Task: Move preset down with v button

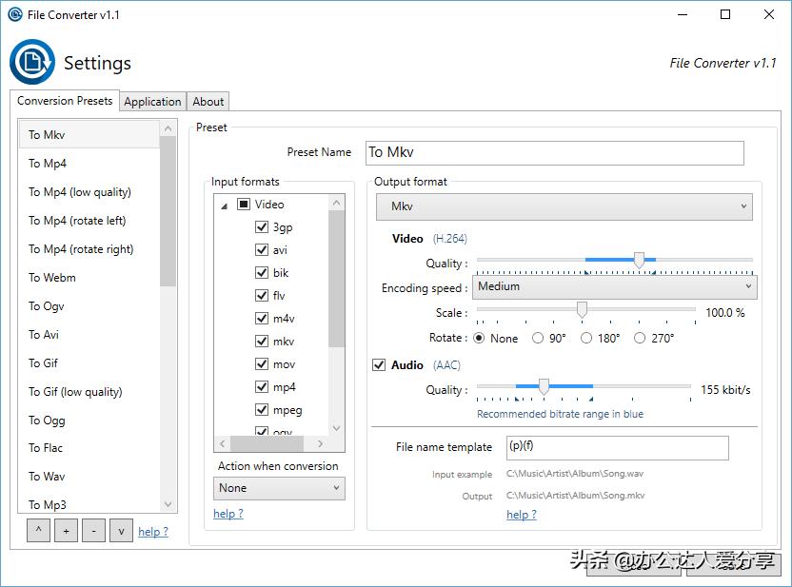Action: tap(121, 532)
